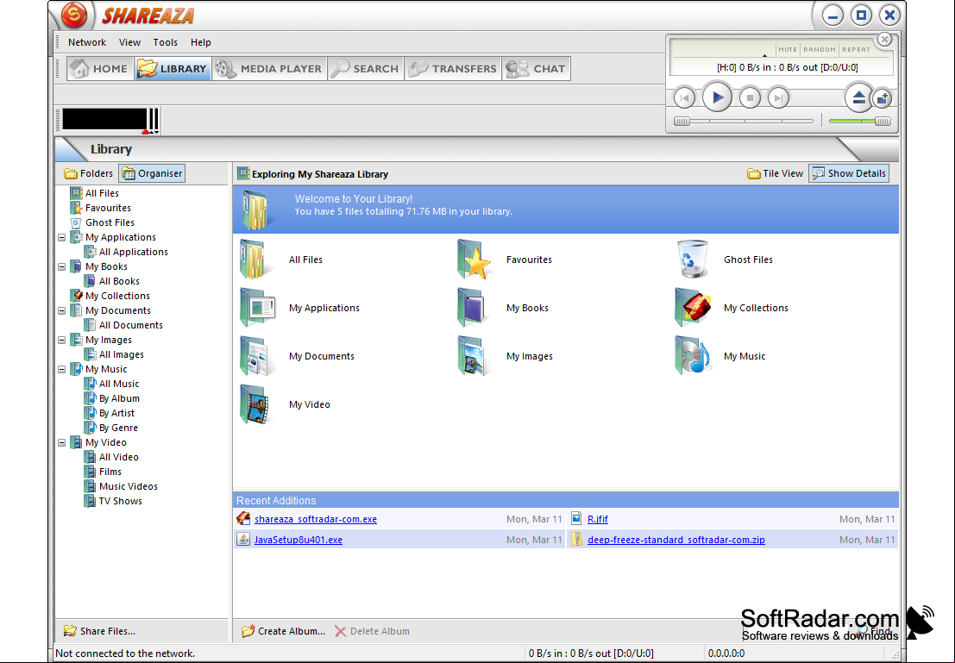Click the shareaza_softradar-com.exe file icon
The image size is (955, 663).
click(x=243, y=519)
